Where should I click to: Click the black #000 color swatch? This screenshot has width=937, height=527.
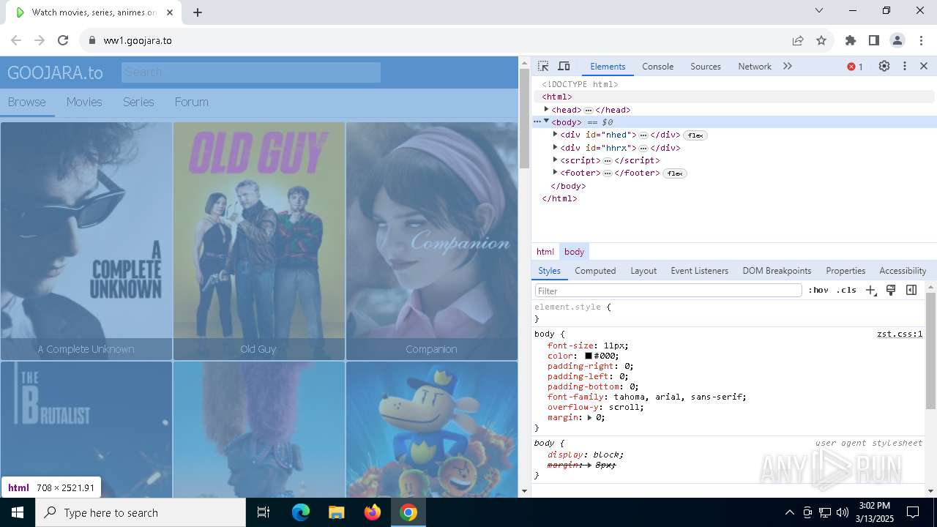coord(588,356)
